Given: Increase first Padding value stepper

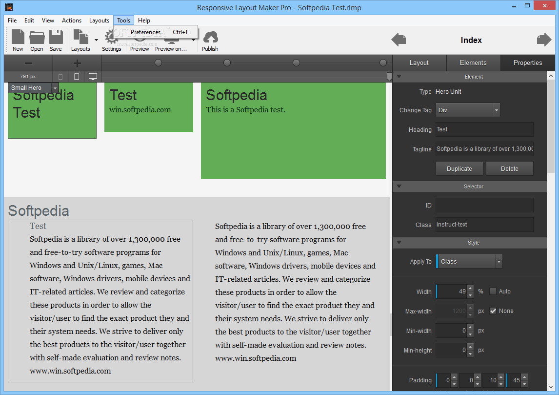Looking at the screenshot, I should pyautogui.click(x=454, y=377).
